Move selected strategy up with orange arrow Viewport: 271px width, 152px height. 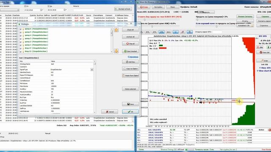(116, 30)
